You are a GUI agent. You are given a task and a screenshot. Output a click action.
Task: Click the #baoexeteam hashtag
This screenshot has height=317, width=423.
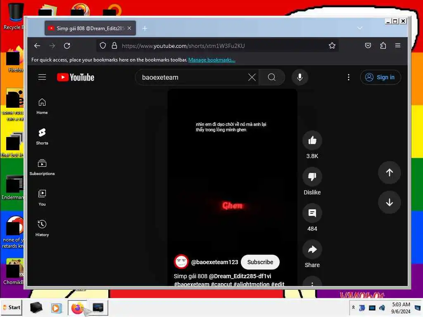pyautogui.click(x=191, y=284)
